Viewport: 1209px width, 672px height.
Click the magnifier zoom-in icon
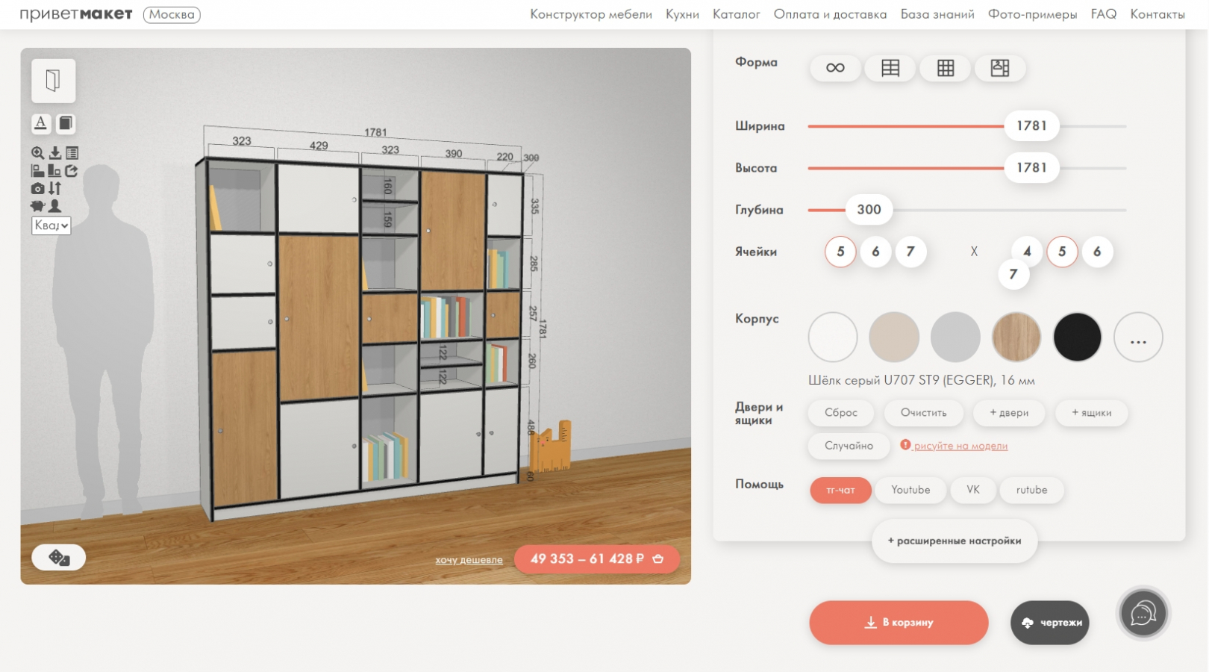click(x=37, y=153)
